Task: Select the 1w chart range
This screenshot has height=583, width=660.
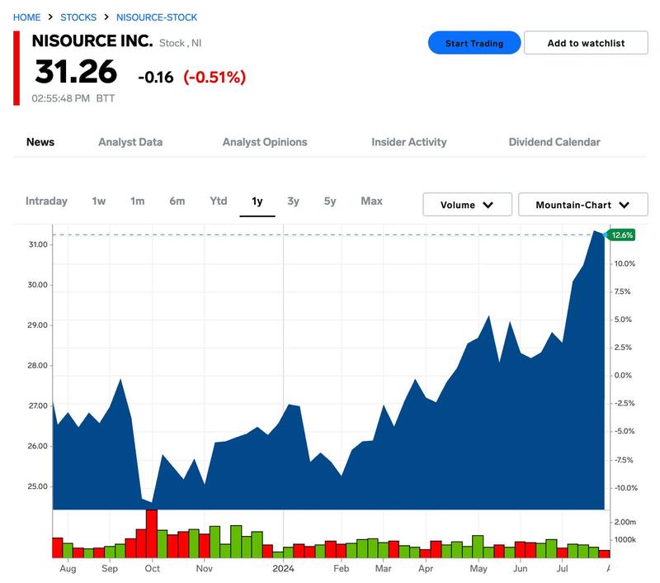Action: click(99, 201)
